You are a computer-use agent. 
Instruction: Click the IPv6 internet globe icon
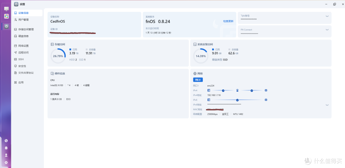pos(266,100)
